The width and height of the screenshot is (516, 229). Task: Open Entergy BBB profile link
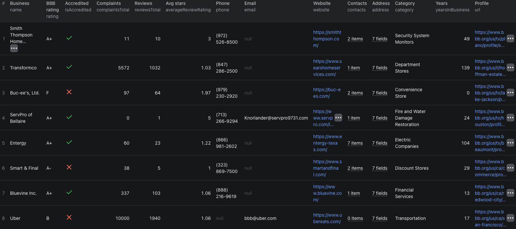[x=490, y=143]
